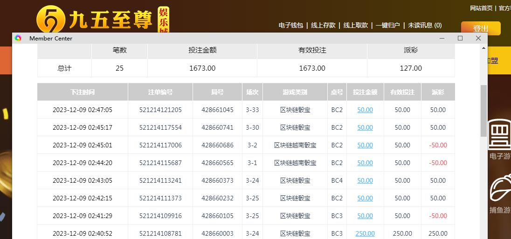Select the 总计 row label
Image resolution: width=511 pixels, height=239 pixels.
click(x=64, y=68)
